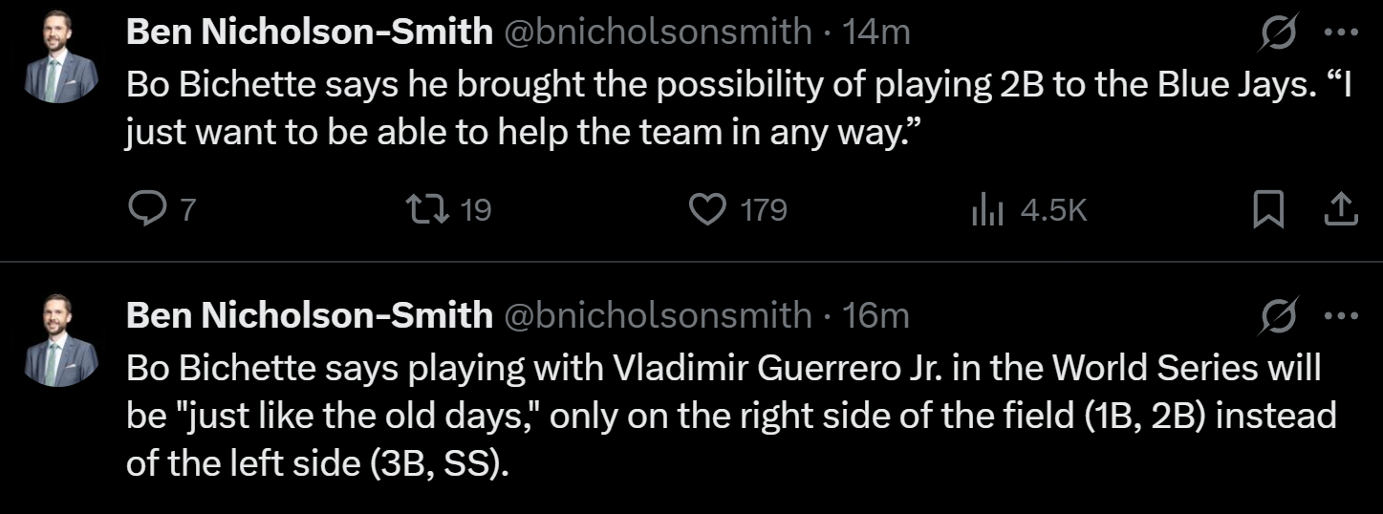The image size is (1383, 514).
Task: Open more options on the 14m tweet
Action: [1340, 32]
